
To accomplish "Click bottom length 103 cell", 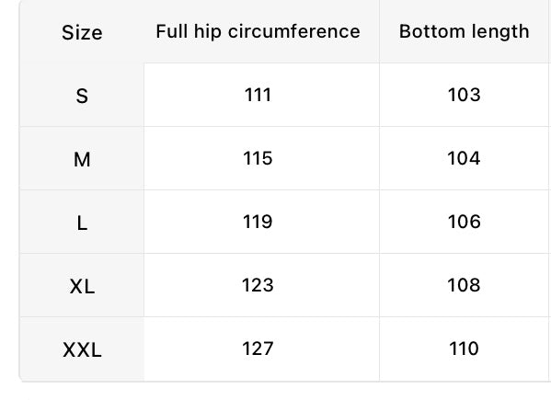I will click(x=465, y=95).
